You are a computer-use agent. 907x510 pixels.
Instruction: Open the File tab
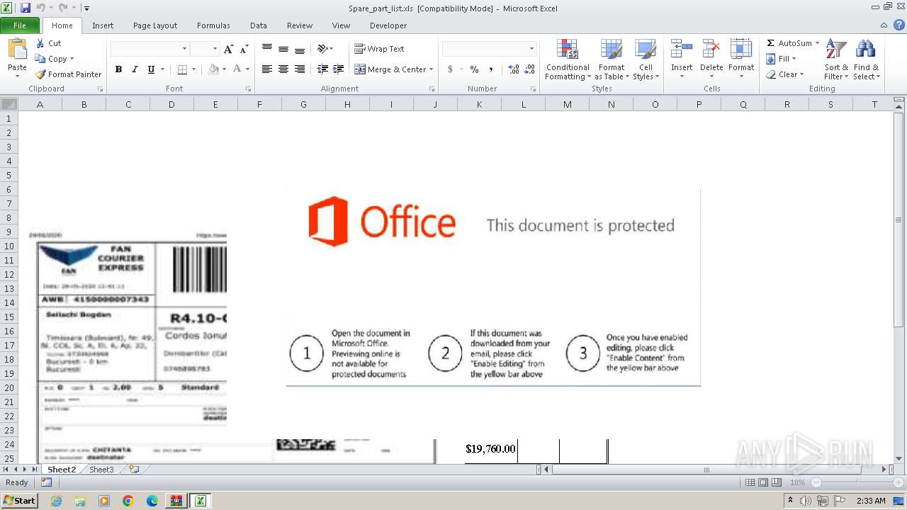click(x=20, y=25)
